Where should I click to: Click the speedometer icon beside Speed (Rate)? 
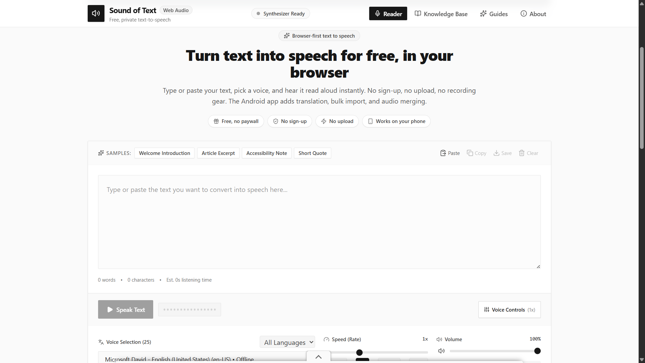coord(326,339)
